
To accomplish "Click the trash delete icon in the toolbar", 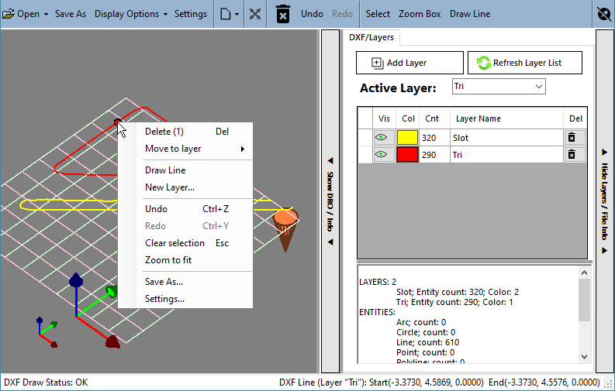I will click(283, 15).
